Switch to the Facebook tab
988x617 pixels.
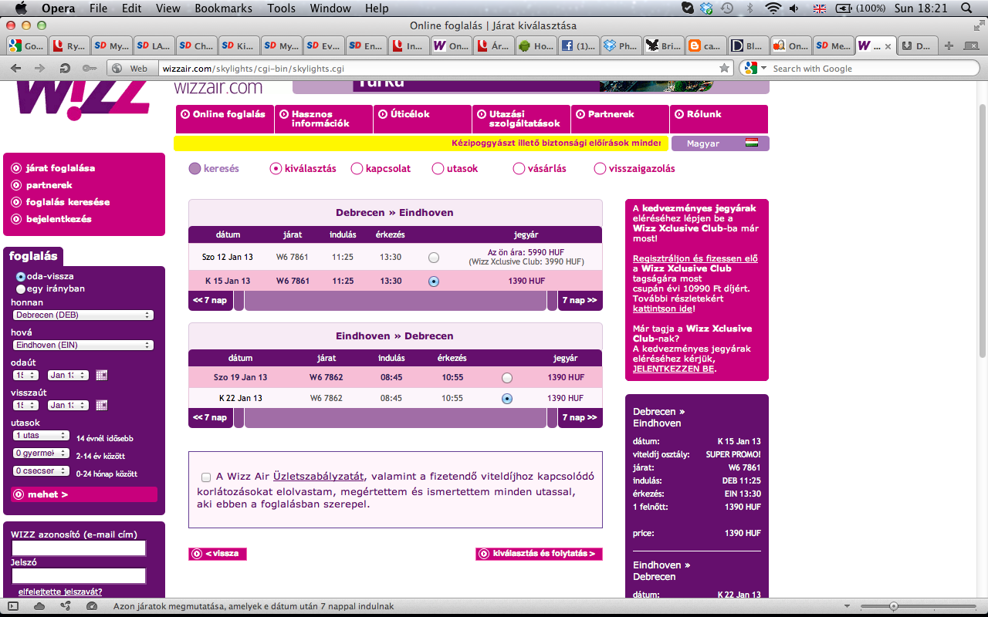pyautogui.click(x=577, y=46)
